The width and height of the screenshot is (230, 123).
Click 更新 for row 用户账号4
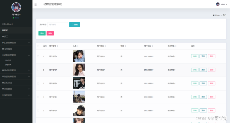(203, 110)
